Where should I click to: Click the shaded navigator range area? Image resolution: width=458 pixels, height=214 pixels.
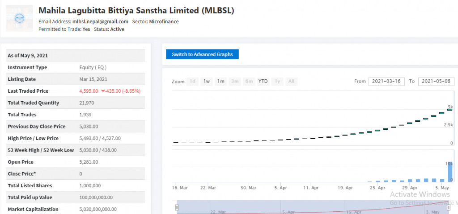pos(313,207)
